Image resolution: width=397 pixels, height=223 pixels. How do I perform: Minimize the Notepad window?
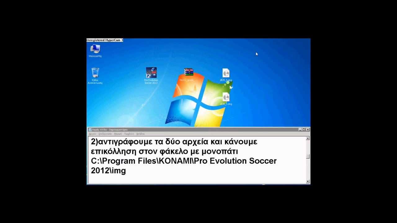coord(300,129)
